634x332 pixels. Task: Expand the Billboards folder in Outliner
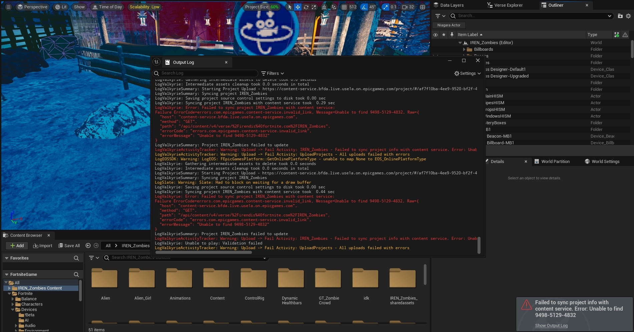tap(464, 49)
